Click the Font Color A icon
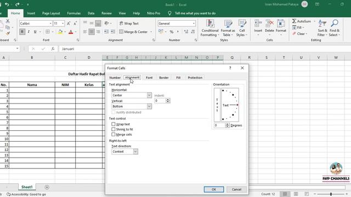The image size is (351, 197). pos(71,32)
